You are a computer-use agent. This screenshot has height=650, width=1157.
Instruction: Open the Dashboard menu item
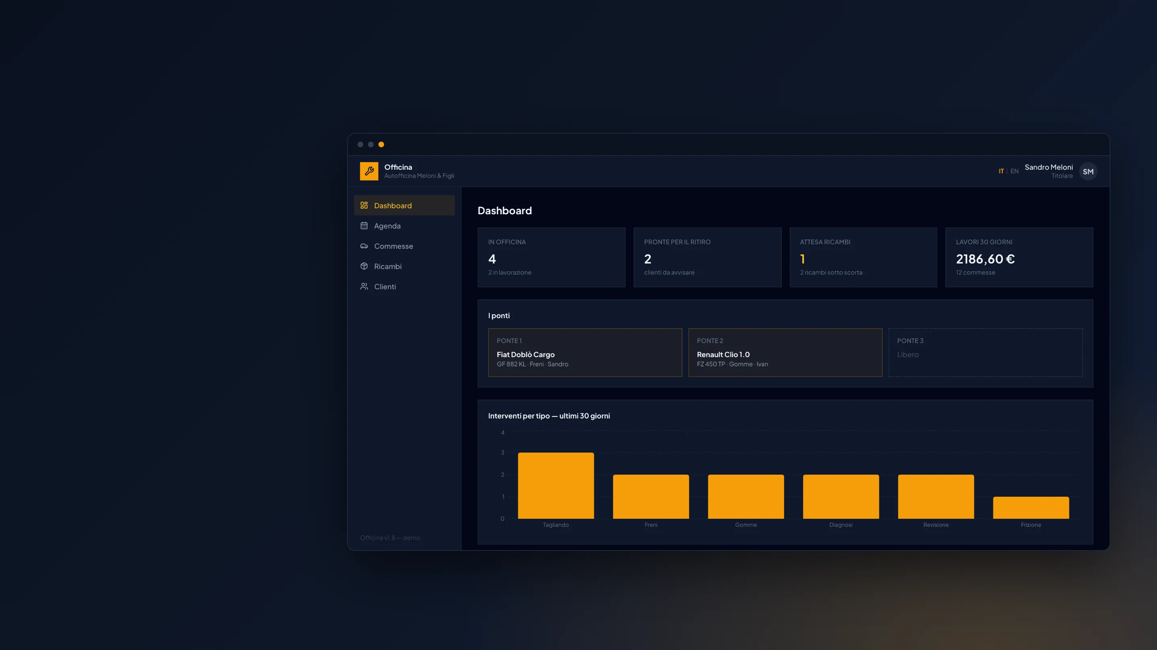404,205
